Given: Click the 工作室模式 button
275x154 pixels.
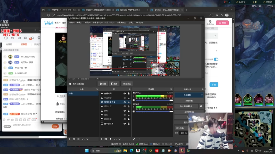Looking at the screenshot, I should click(x=189, y=112).
